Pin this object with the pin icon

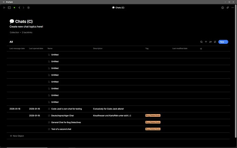click(x=228, y=8)
